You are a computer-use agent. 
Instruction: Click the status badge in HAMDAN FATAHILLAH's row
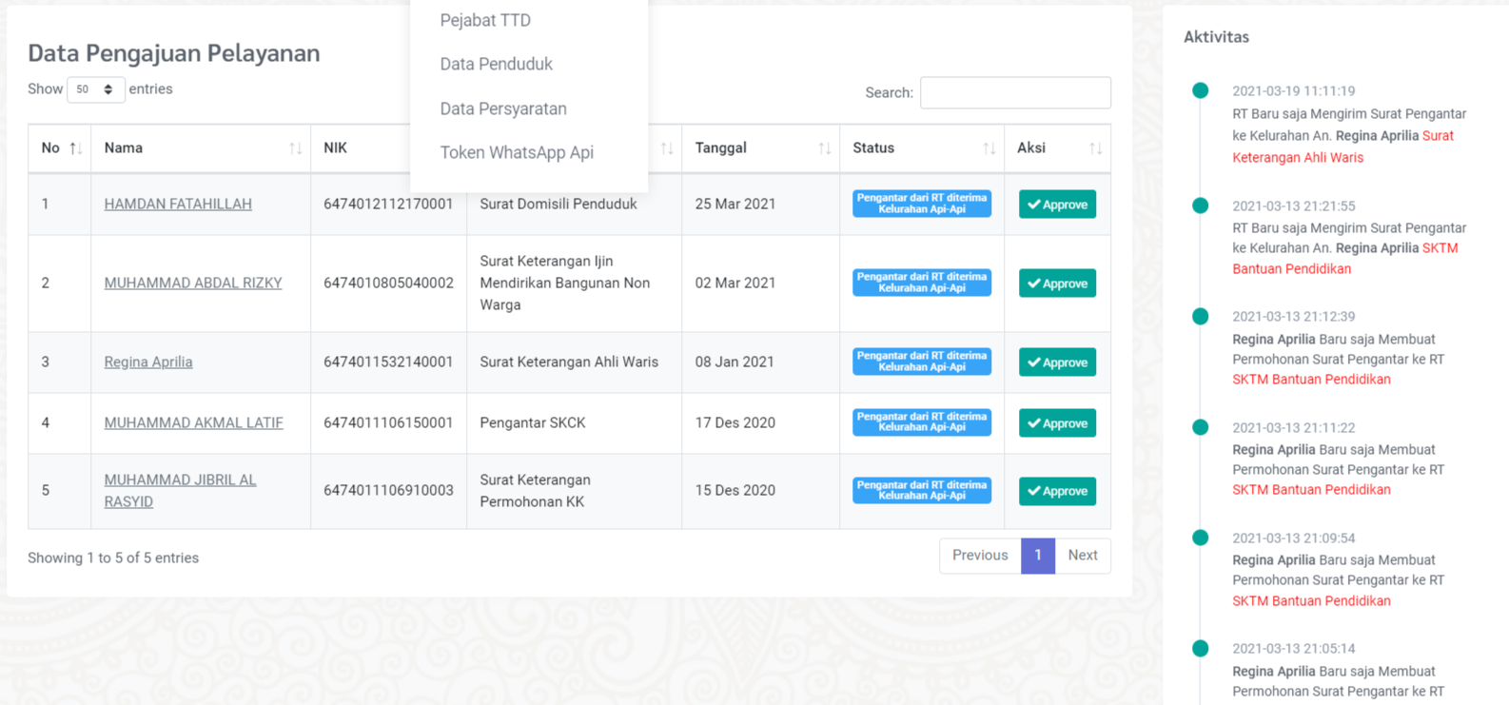922,204
